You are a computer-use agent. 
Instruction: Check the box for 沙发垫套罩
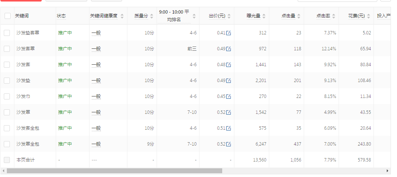pos(7,33)
